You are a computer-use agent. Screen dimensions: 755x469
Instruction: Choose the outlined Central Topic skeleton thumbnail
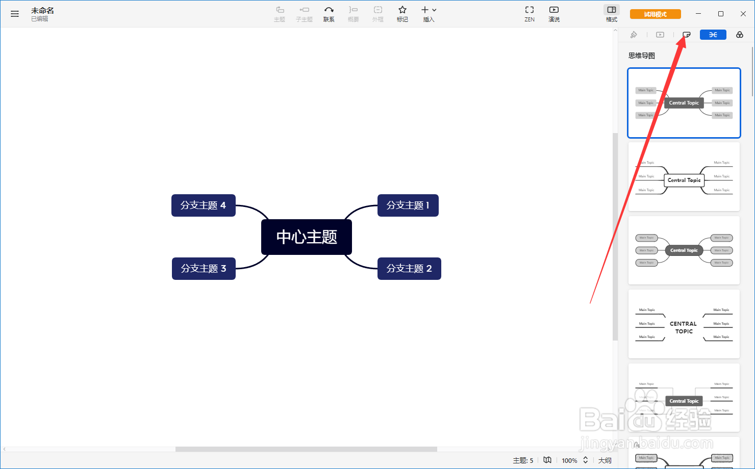pos(684,176)
